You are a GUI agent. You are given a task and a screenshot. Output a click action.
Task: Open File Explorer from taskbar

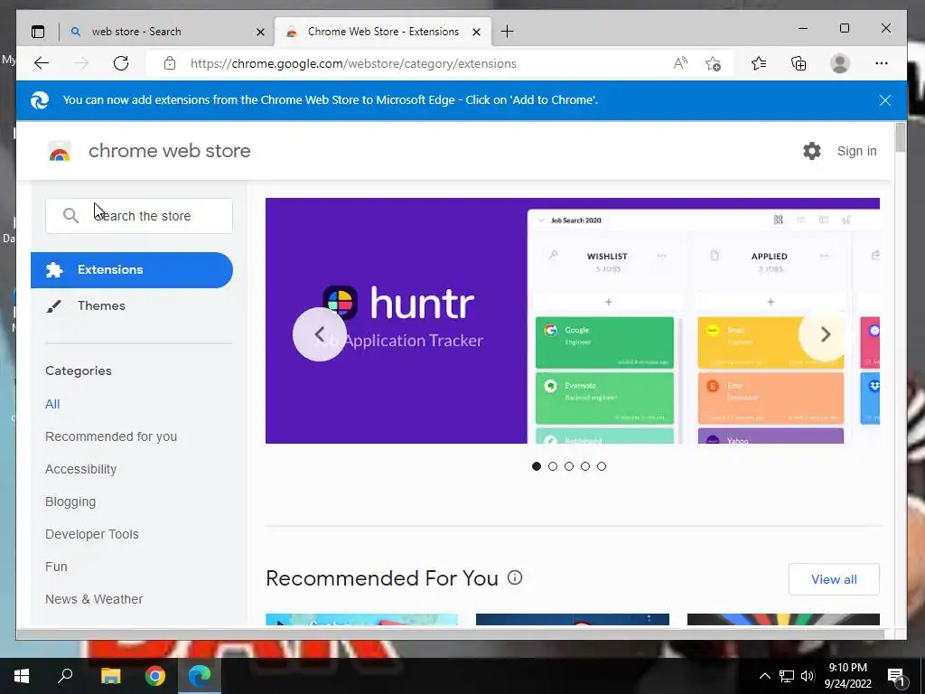click(110, 676)
